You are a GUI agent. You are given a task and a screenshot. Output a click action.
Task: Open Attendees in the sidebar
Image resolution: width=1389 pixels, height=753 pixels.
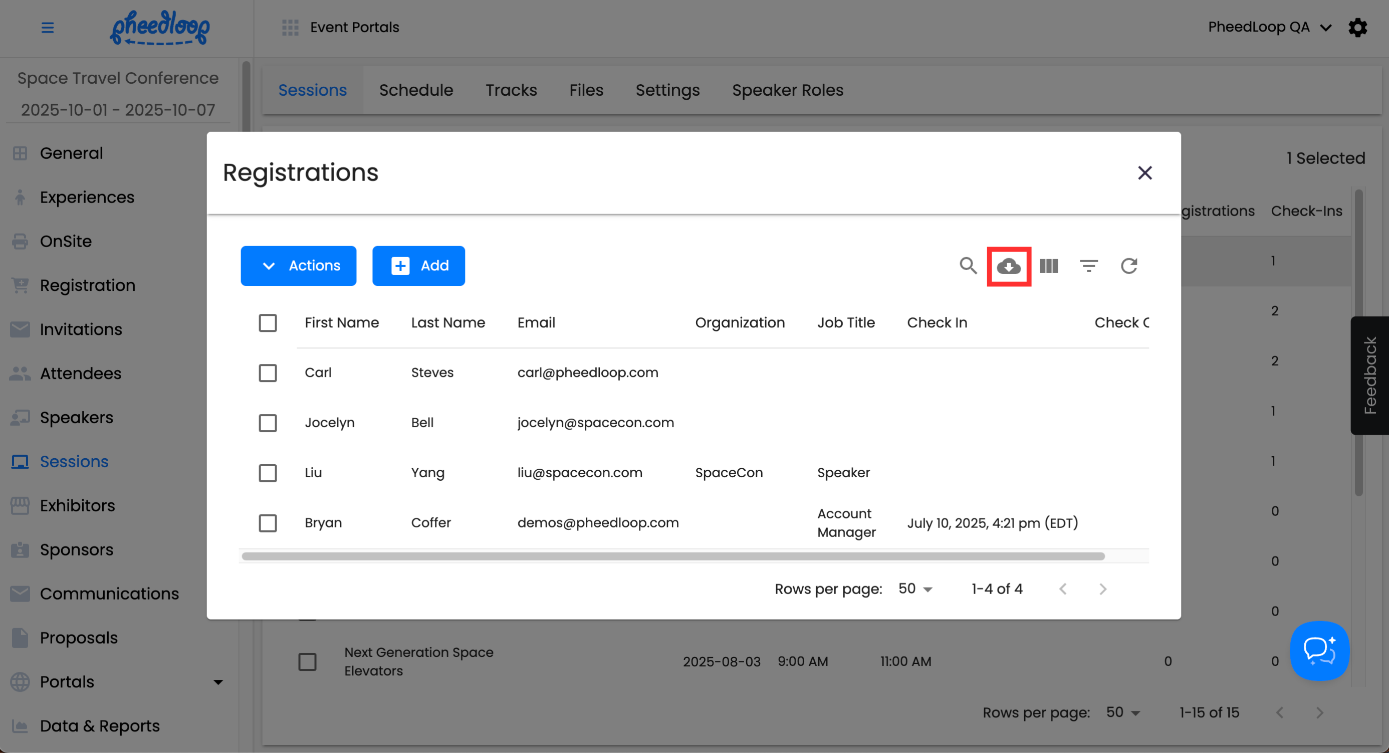(x=80, y=373)
